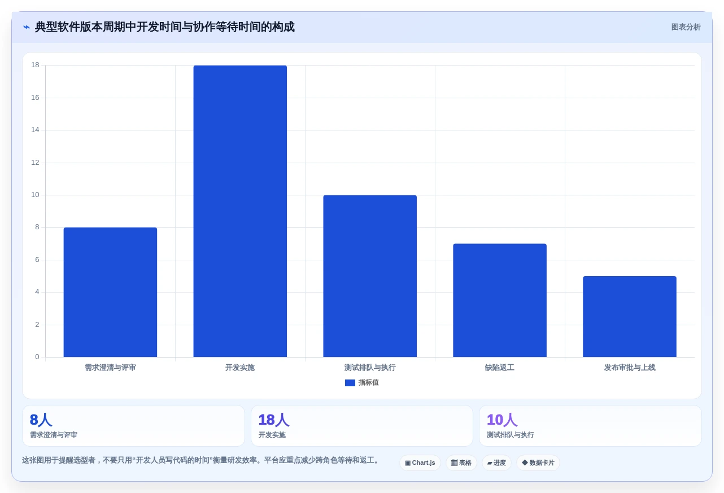
Task: Click the y-axis value 18
Action: 35,65
